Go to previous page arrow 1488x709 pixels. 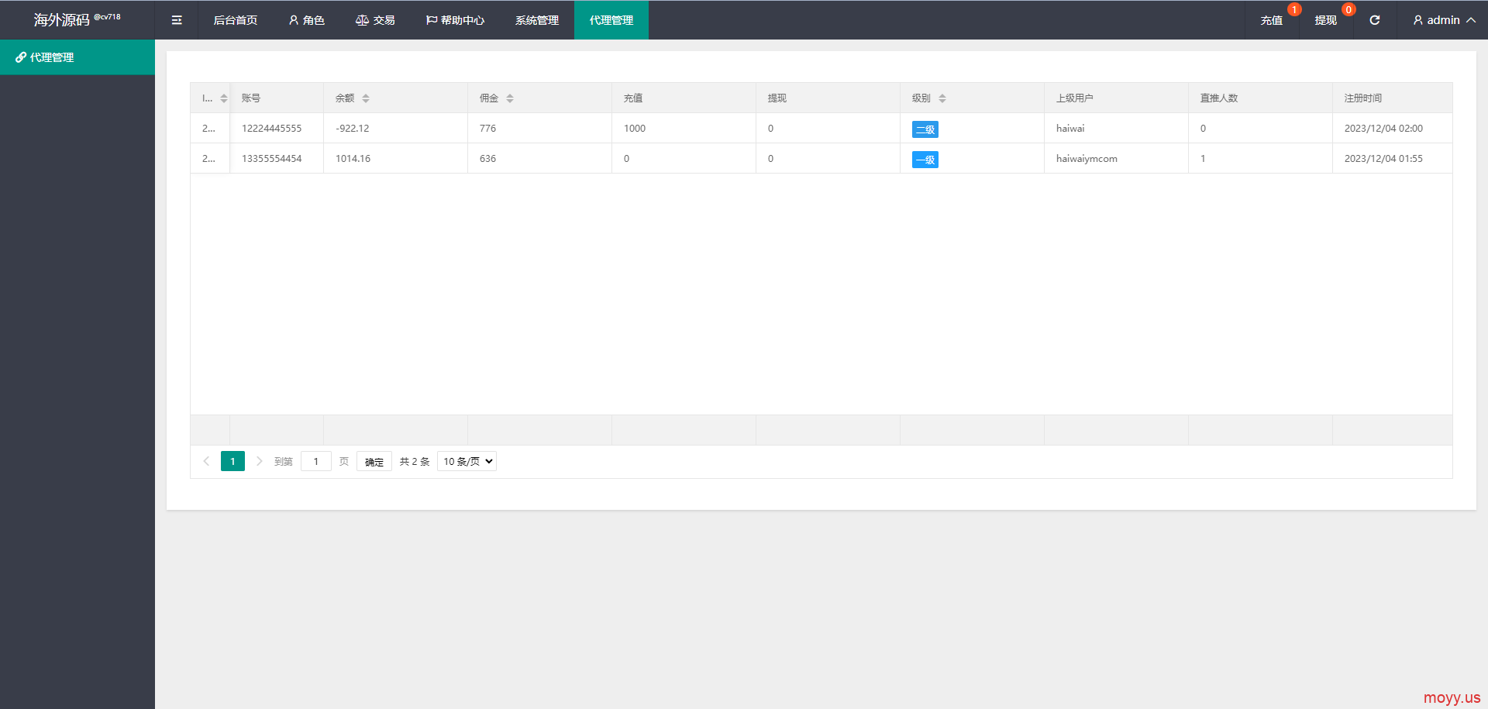206,461
